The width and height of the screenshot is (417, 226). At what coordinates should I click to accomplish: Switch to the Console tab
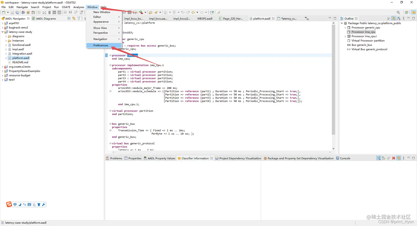[343, 158]
